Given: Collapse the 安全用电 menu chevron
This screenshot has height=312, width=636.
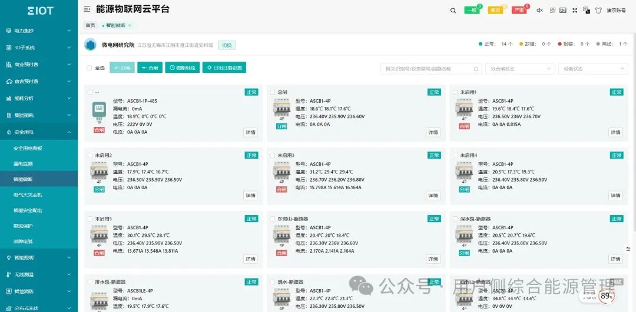Looking at the screenshot, I should 69,132.
